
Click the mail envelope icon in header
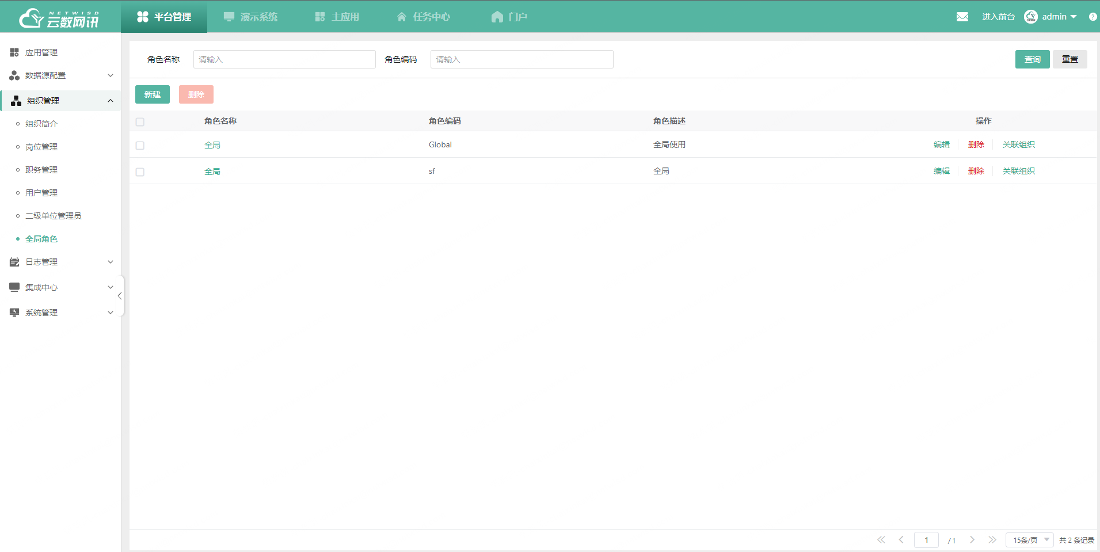coord(962,17)
